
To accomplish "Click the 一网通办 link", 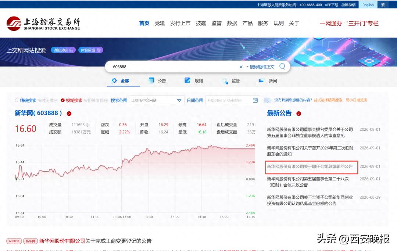I will pyautogui.click(x=331, y=24).
